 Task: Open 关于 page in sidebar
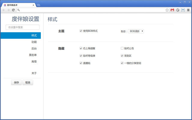(x=34, y=73)
